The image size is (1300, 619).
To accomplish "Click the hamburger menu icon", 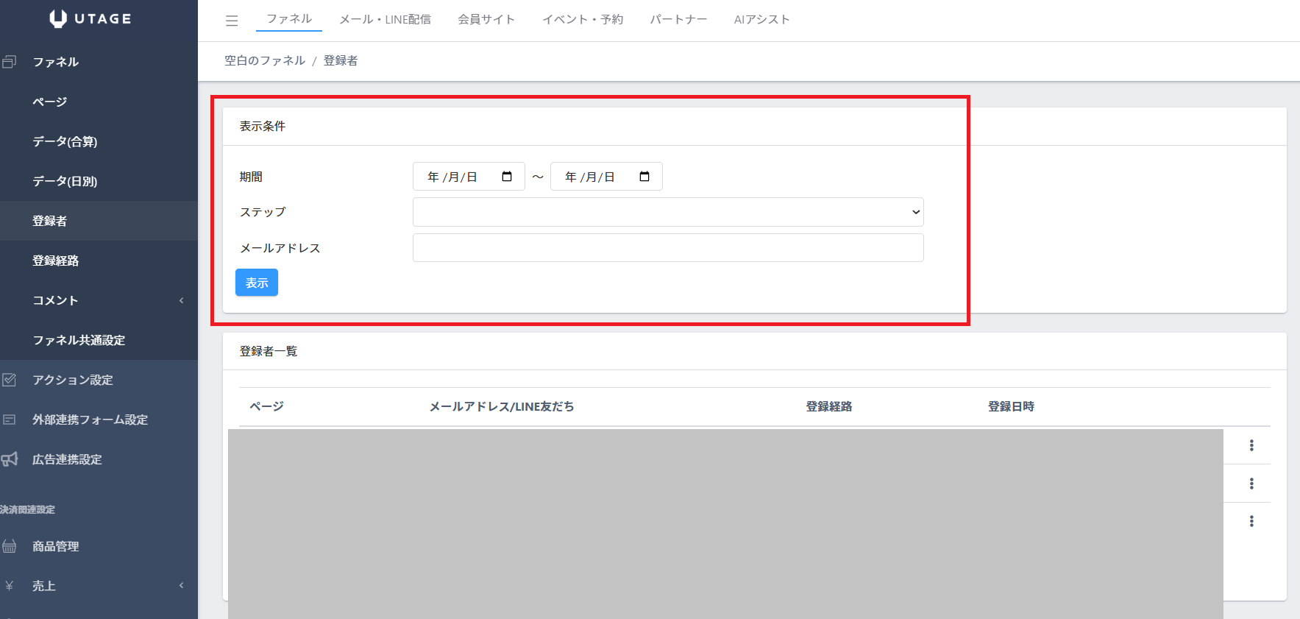I will pos(232,21).
